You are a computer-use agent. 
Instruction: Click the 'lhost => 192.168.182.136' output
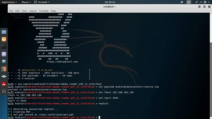[x=25, y=95]
